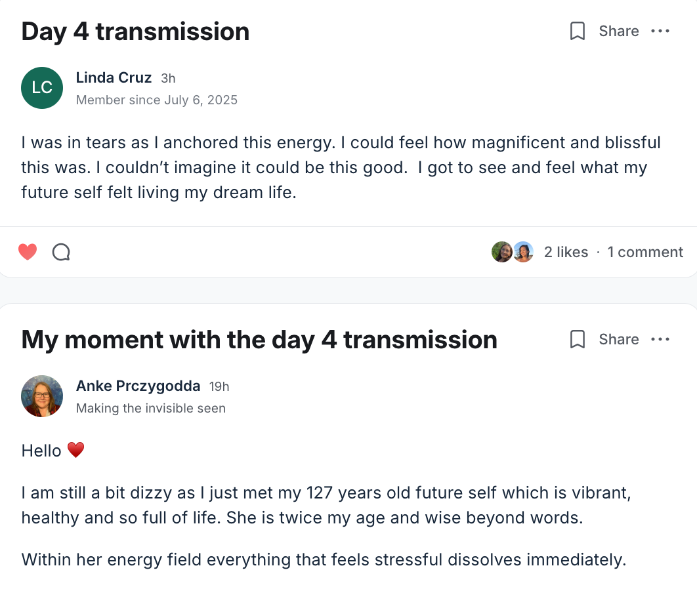The image size is (697, 589).
Task: Bookmark the Day 4 transmission post
Action: (578, 31)
